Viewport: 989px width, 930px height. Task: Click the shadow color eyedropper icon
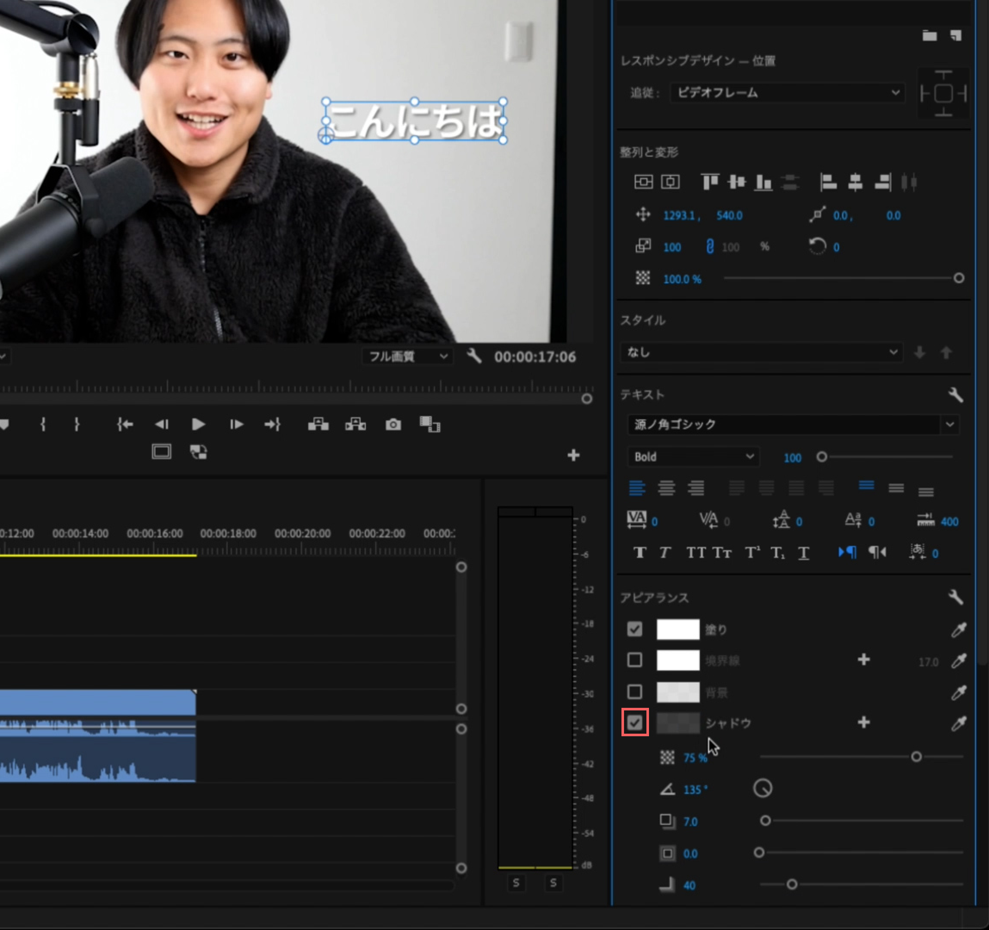(958, 723)
